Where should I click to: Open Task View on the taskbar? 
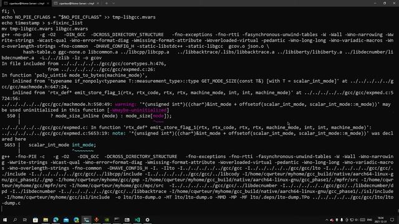click(25, 220)
